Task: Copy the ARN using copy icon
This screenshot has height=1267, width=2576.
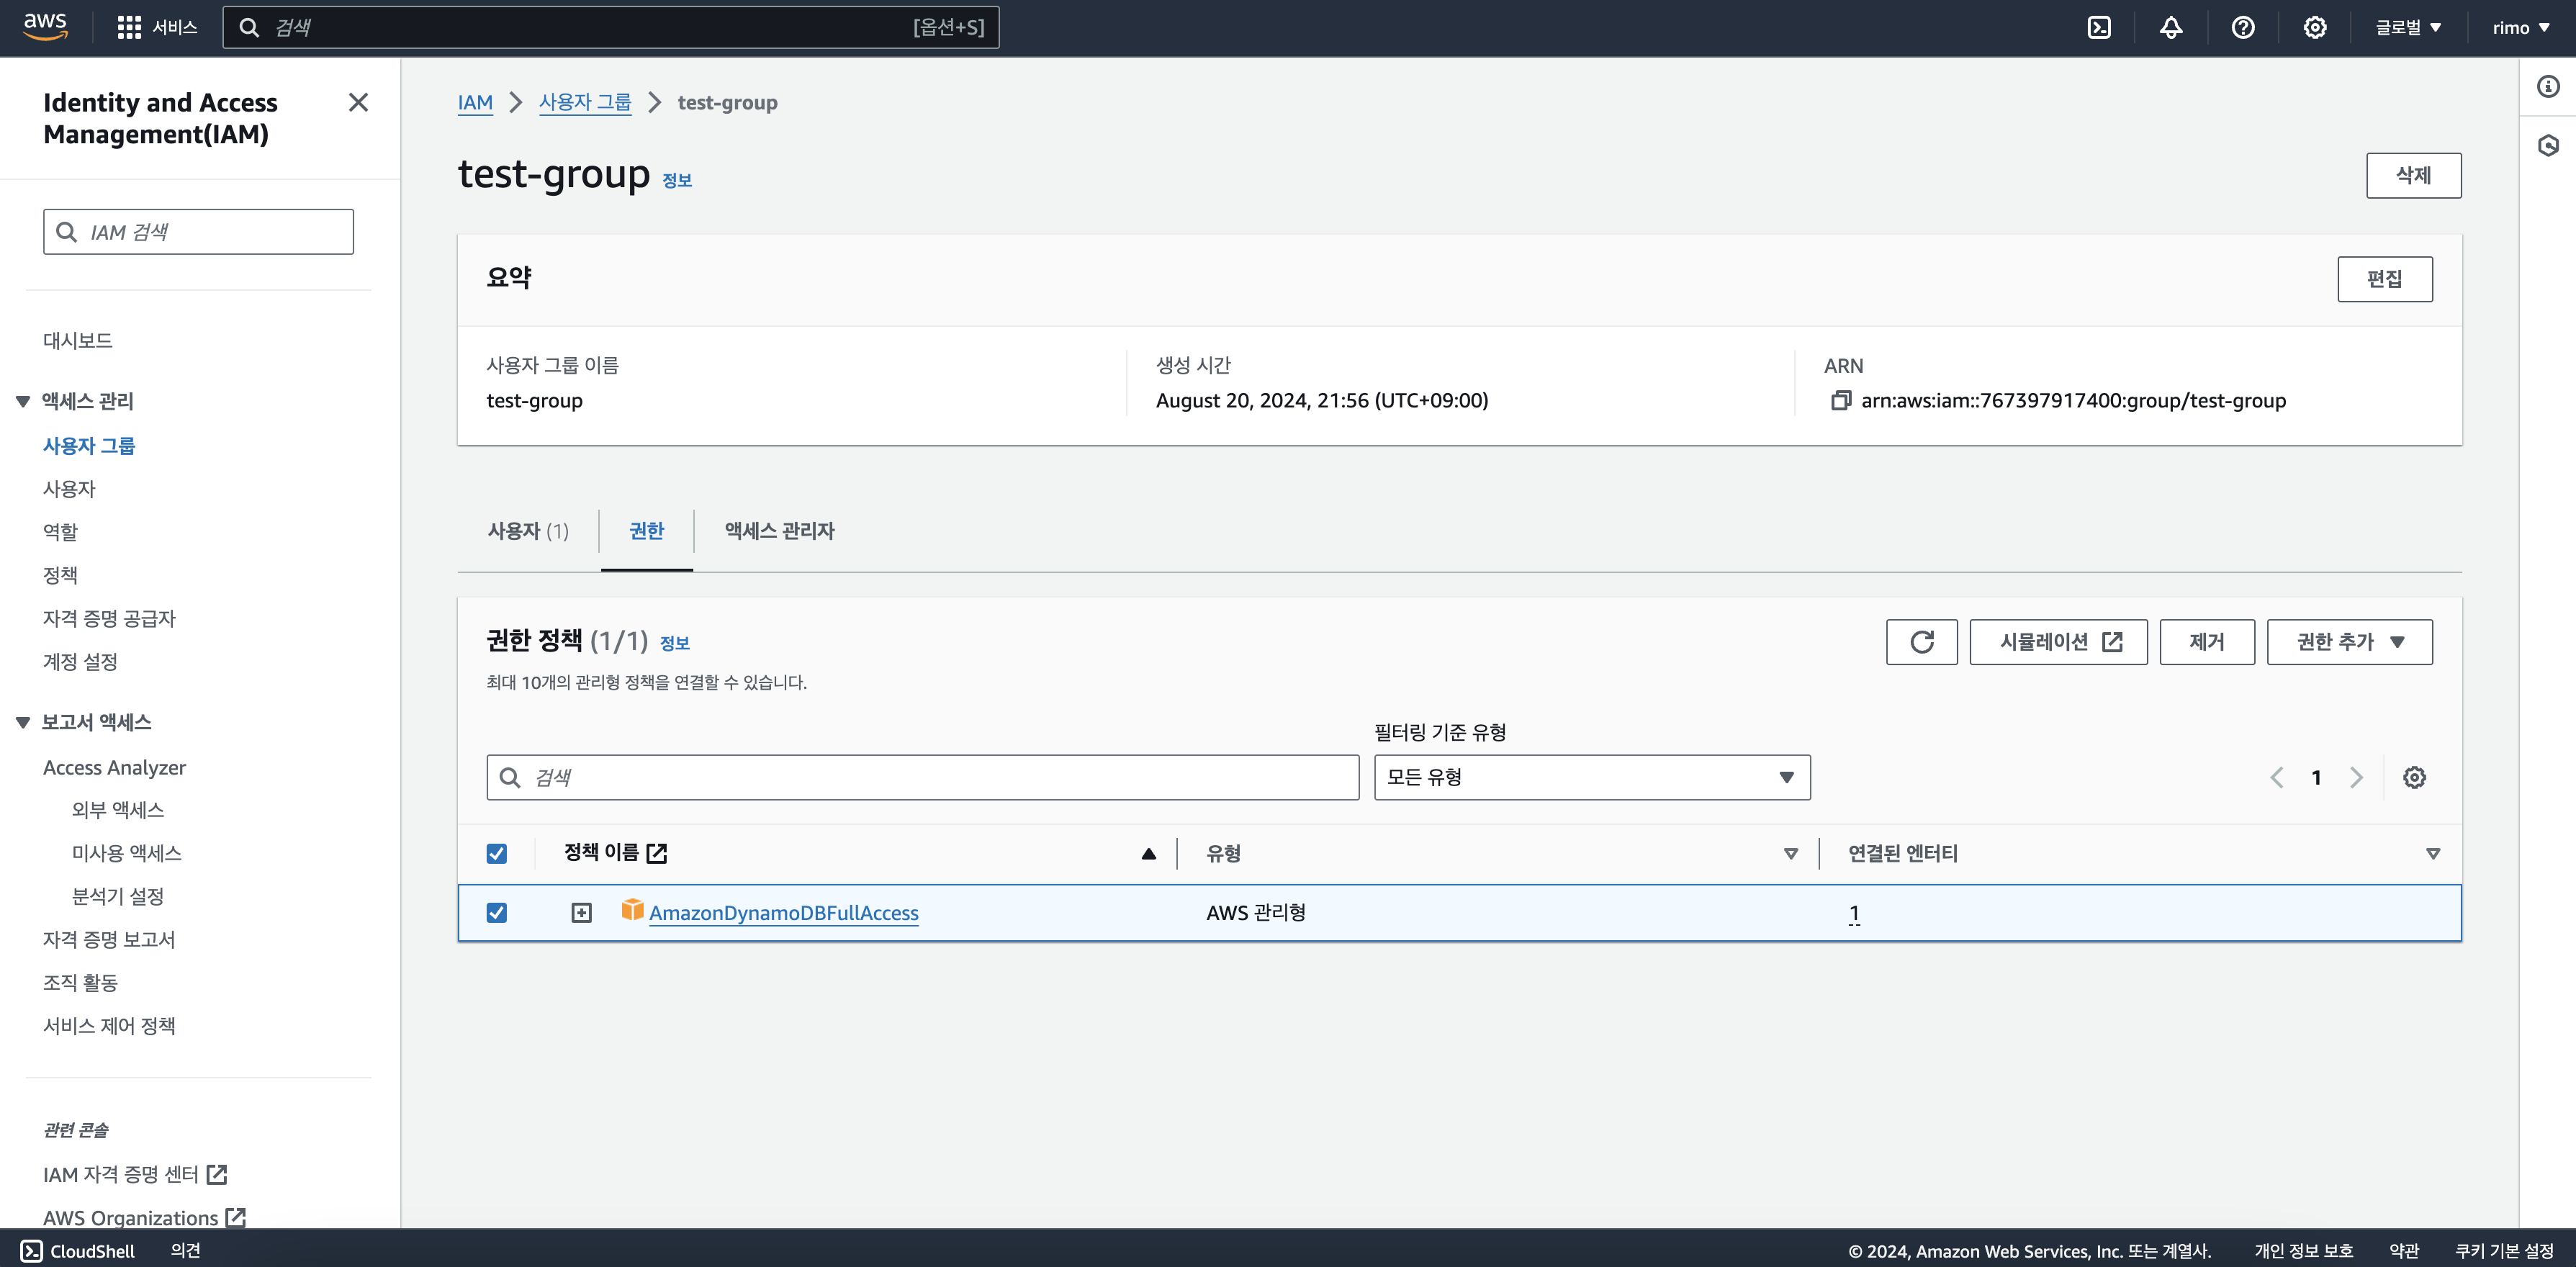Action: point(1840,400)
